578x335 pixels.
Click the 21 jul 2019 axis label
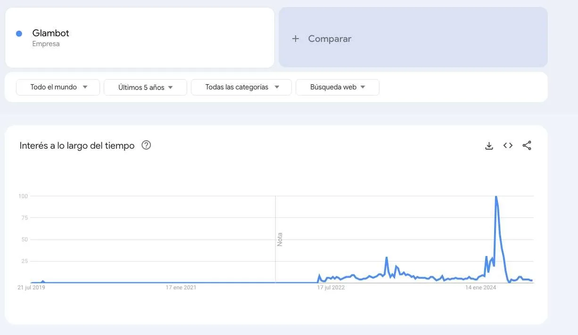click(x=31, y=287)
